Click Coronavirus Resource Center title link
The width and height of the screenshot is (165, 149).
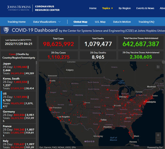[47, 8]
